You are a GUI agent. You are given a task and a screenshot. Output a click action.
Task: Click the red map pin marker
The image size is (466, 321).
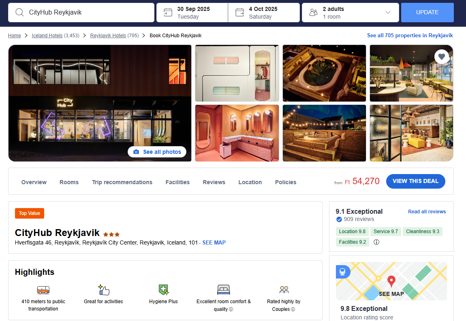[x=391, y=281]
